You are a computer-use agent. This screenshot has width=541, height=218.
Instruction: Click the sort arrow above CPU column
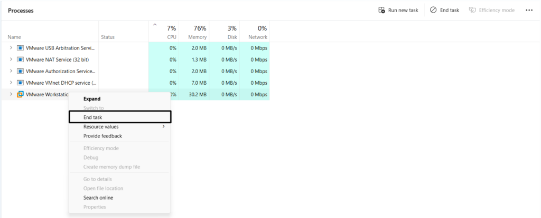155,24
